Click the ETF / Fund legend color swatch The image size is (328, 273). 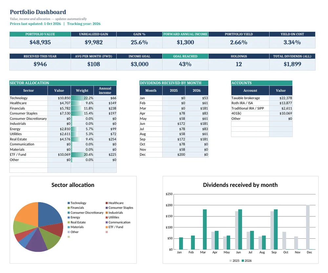click(x=107, y=227)
